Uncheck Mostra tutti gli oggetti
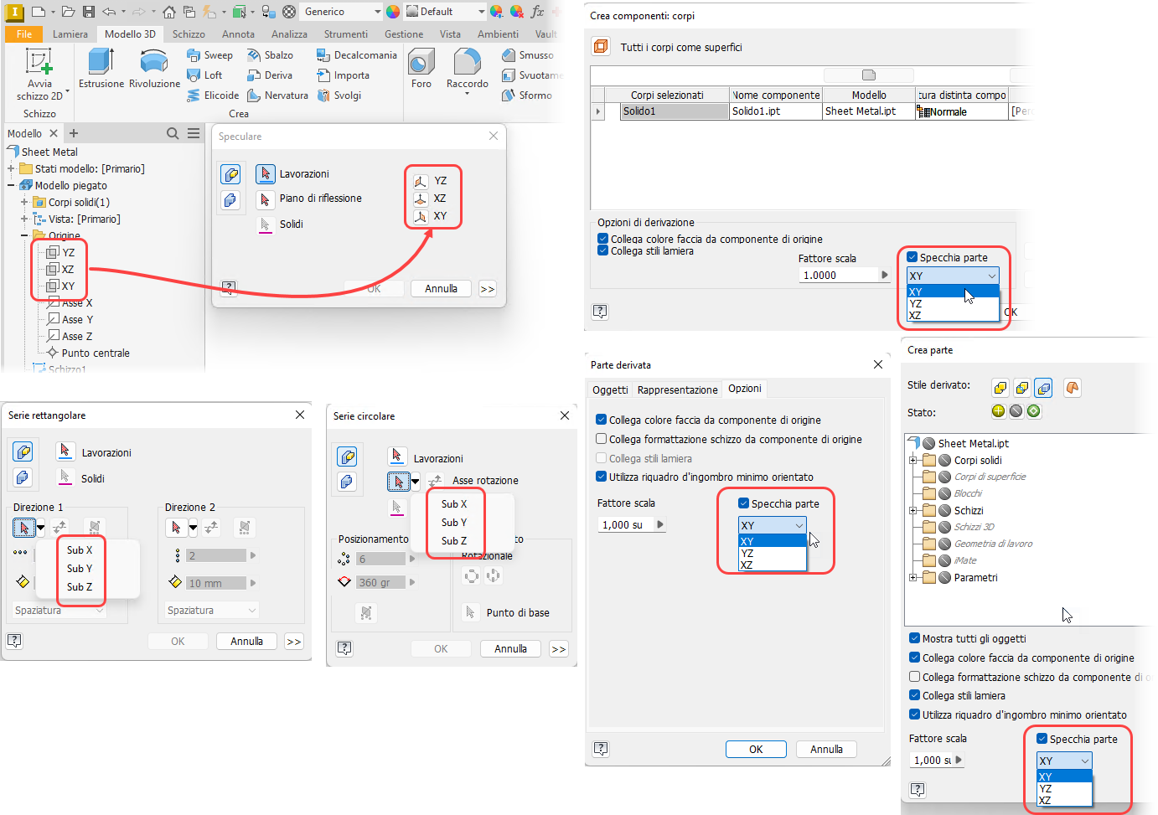The image size is (1158, 815). (x=915, y=638)
